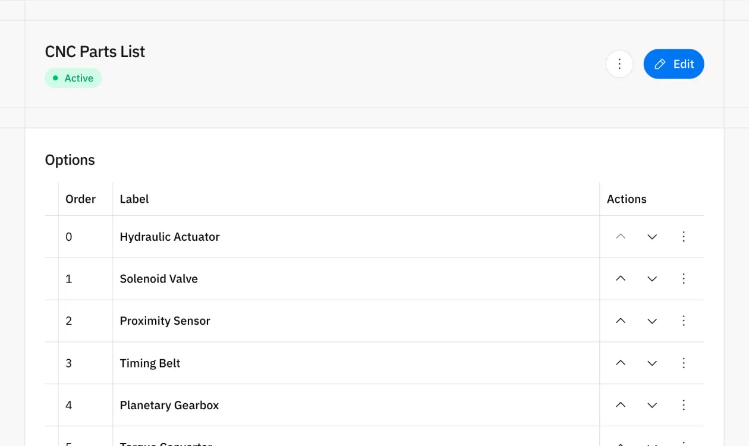Open the Proximity Sensor row actions menu
The width and height of the screenshot is (749, 446).
[x=684, y=321]
